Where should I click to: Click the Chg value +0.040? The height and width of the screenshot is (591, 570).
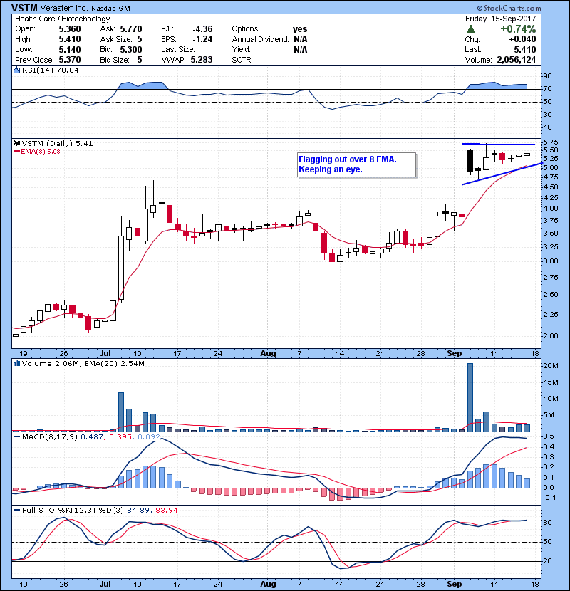click(522, 39)
